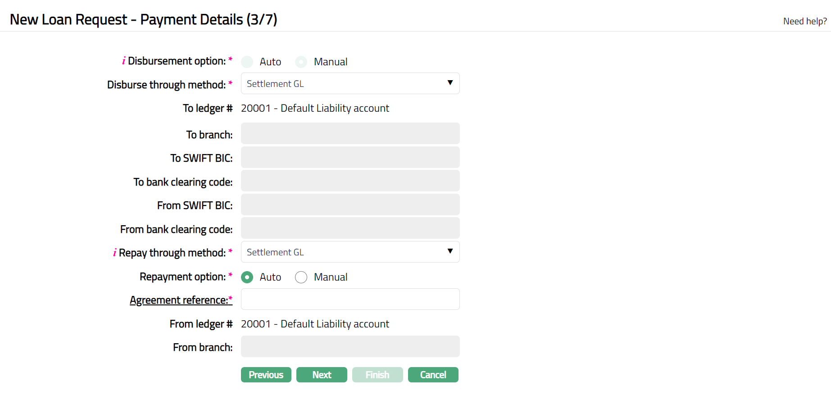
Task: Go back with the Previous button
Action: pos(266,375)
